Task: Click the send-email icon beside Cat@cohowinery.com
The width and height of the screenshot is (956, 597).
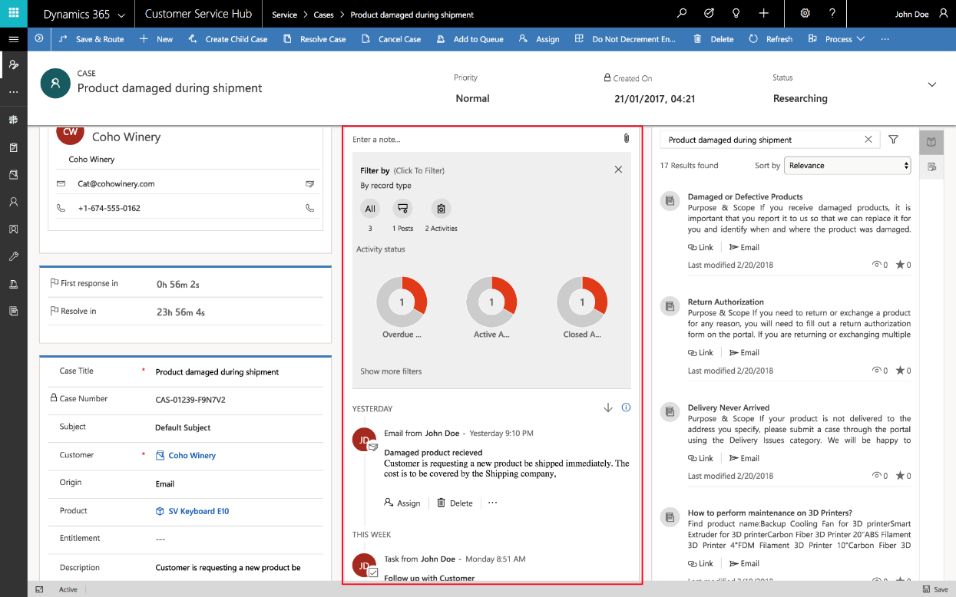Action: pyautogui.click(x=310, y=184)
